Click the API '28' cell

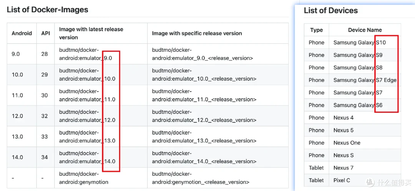[x=45, y=54]
